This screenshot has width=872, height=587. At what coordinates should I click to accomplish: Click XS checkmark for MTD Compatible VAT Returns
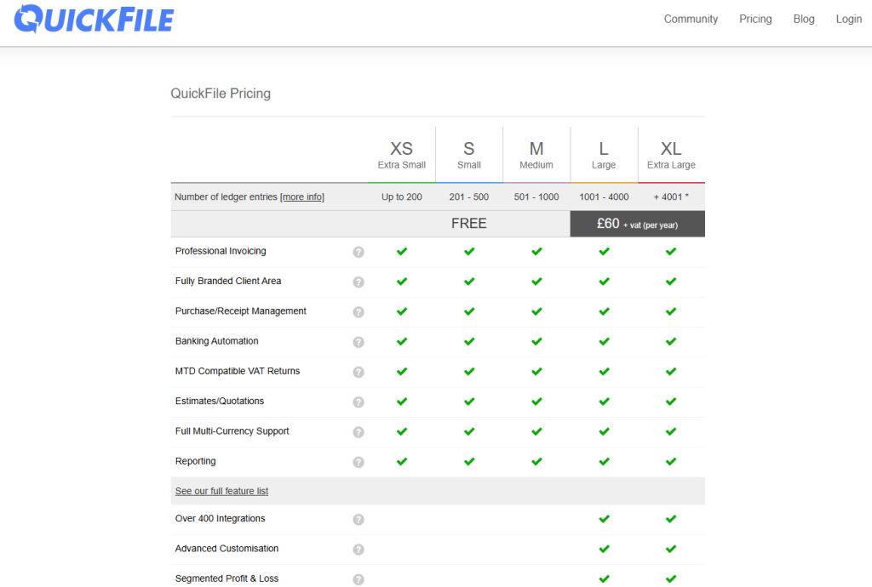point(402,372)
